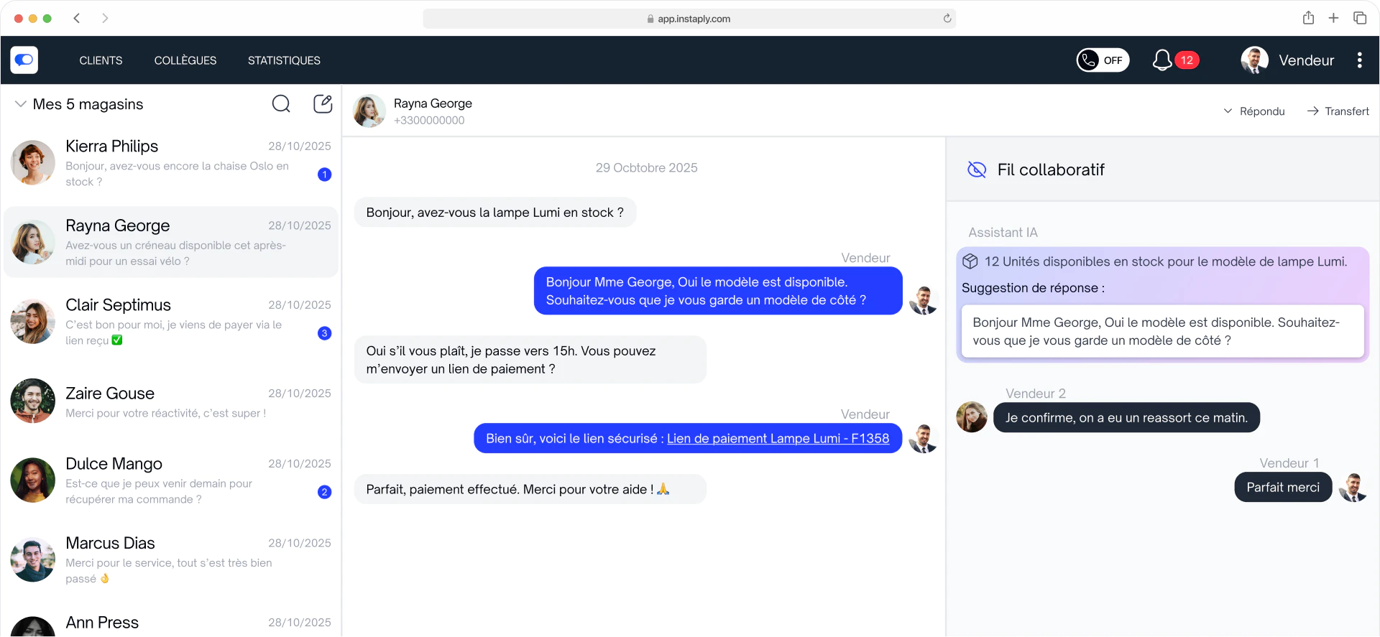Click the 'Fil collaboratif' heading
1380x637 pixels.
1051,169
